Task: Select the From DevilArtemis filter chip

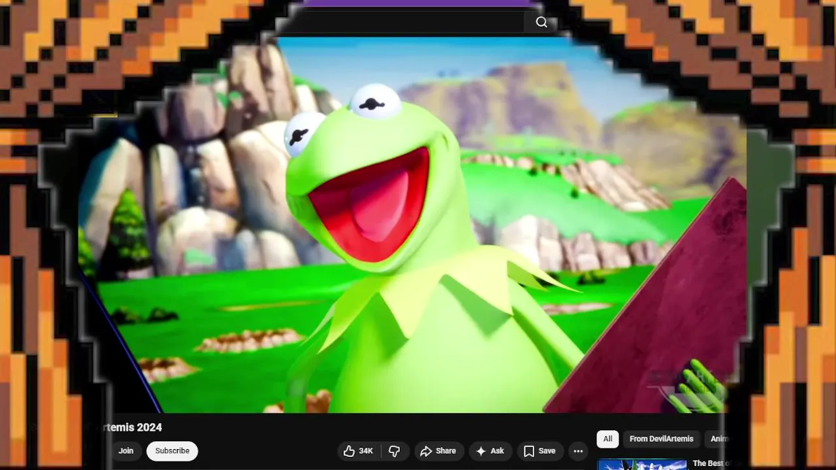Action: [x=661, y=439]
